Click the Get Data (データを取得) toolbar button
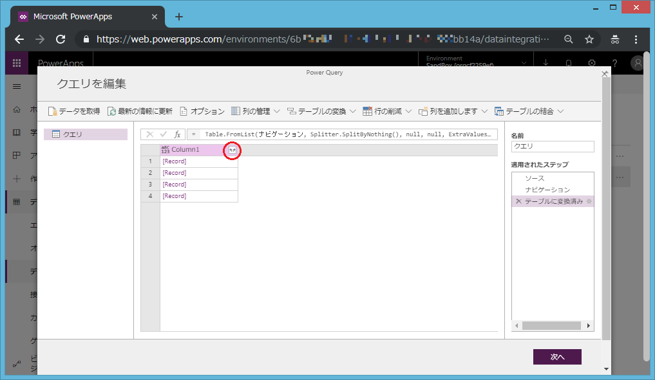Viewport: 655px width, 380px height. coord(74,111)
